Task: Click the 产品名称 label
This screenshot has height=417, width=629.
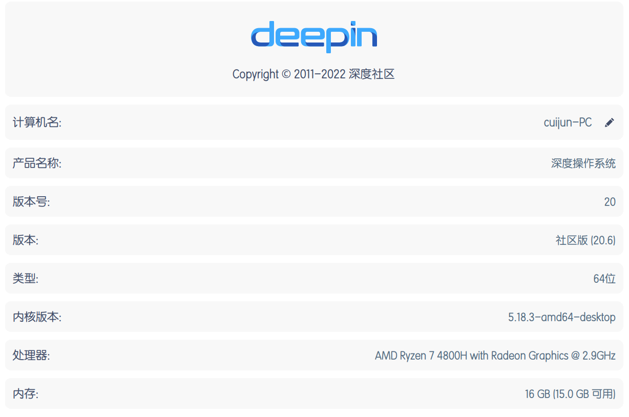Action: coord(37,163)
